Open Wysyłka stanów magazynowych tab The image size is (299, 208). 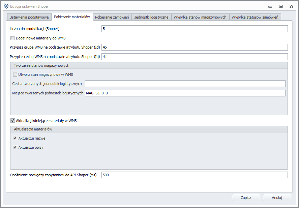[200, 17]
